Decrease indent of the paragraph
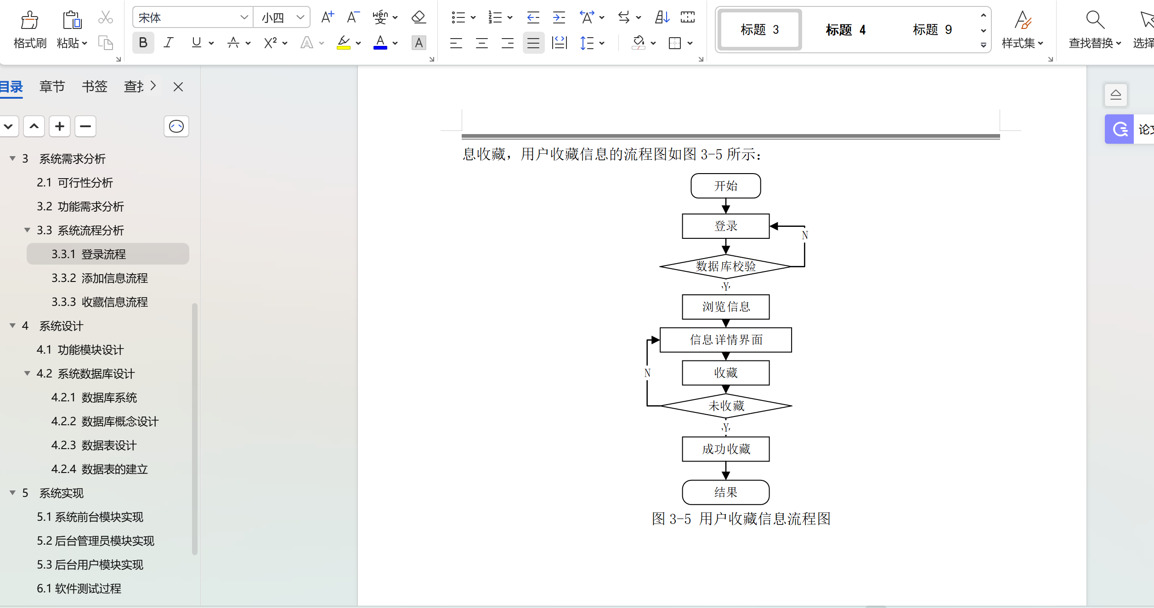Viewport: 1154px width, 608px height. coord(532,17)
